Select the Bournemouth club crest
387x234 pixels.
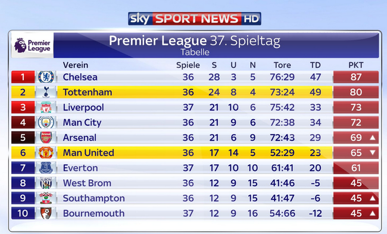[46, 213]
